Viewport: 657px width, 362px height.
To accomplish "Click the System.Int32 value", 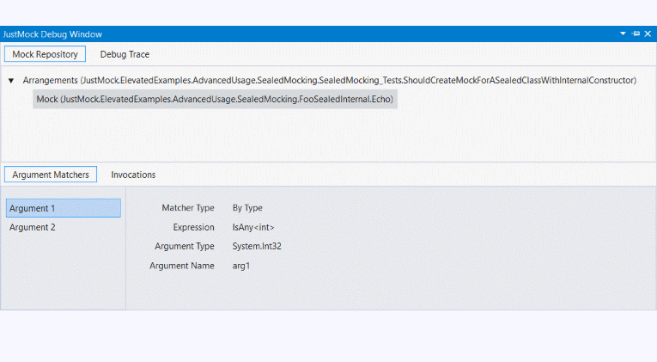I will pos(257,246).
